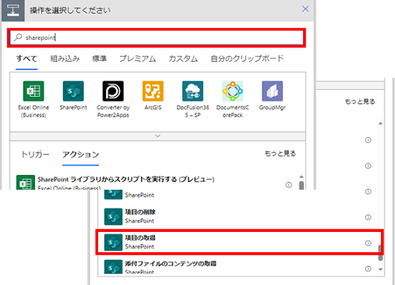Open the プレミアム tab
The height and width of the screenshot is (285, 395).
[138, 59]
